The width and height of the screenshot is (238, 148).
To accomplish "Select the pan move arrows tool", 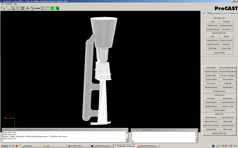I will [28, 8].
